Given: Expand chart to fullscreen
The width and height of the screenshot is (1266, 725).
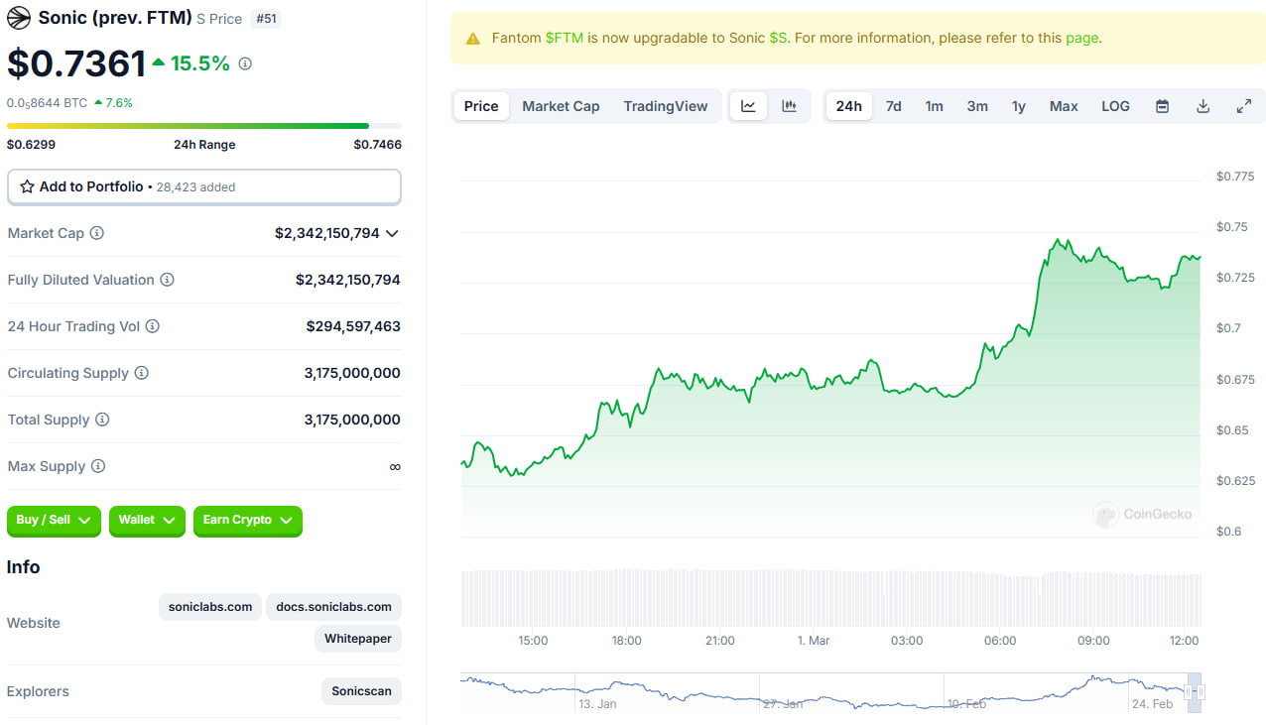Looking at the screenshot, I should pos(1244,106).
